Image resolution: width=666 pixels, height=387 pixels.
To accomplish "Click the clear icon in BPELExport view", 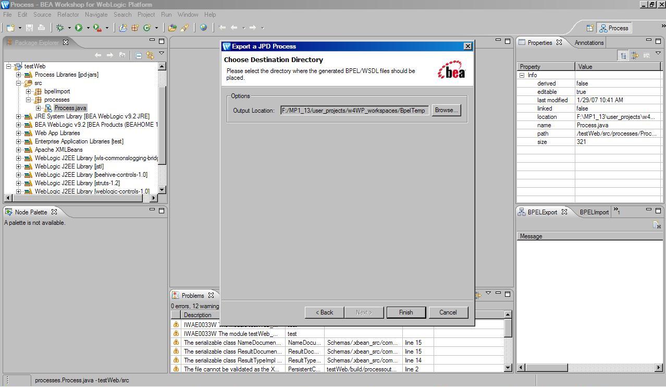I will point(657,225).
